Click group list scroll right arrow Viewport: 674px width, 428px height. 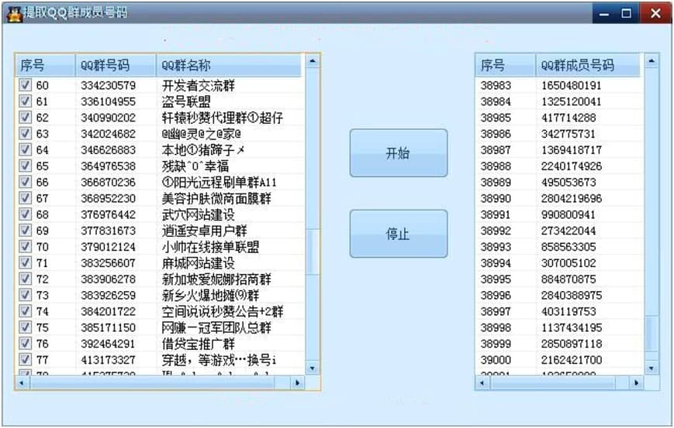[298, 382]
